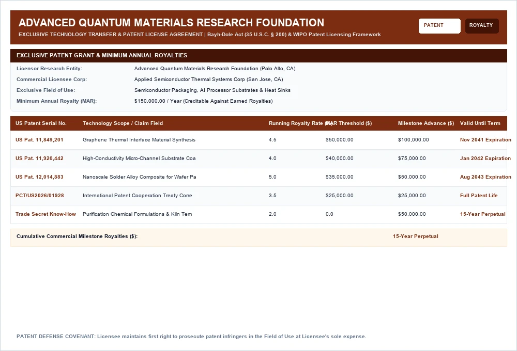Select Graphene Thermal Interface Material Synthesis cell
517x351 pixels.
pos(139,140)
